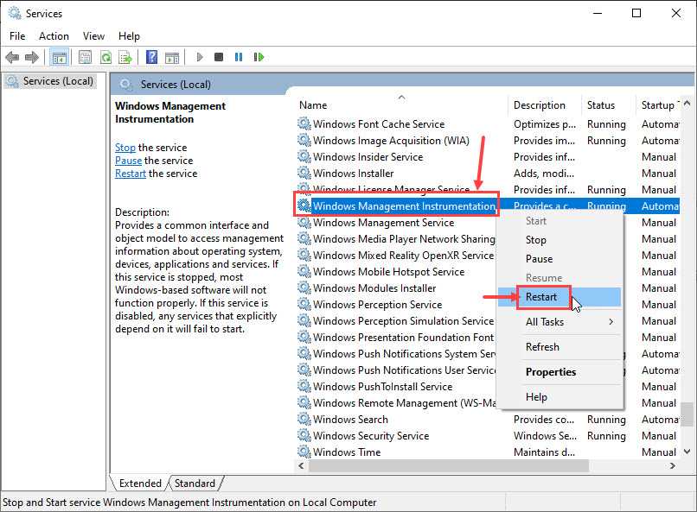Screen dimensions: 697x512
Task: Open Properties from the context menu
Action: click(x=561, y=372)
